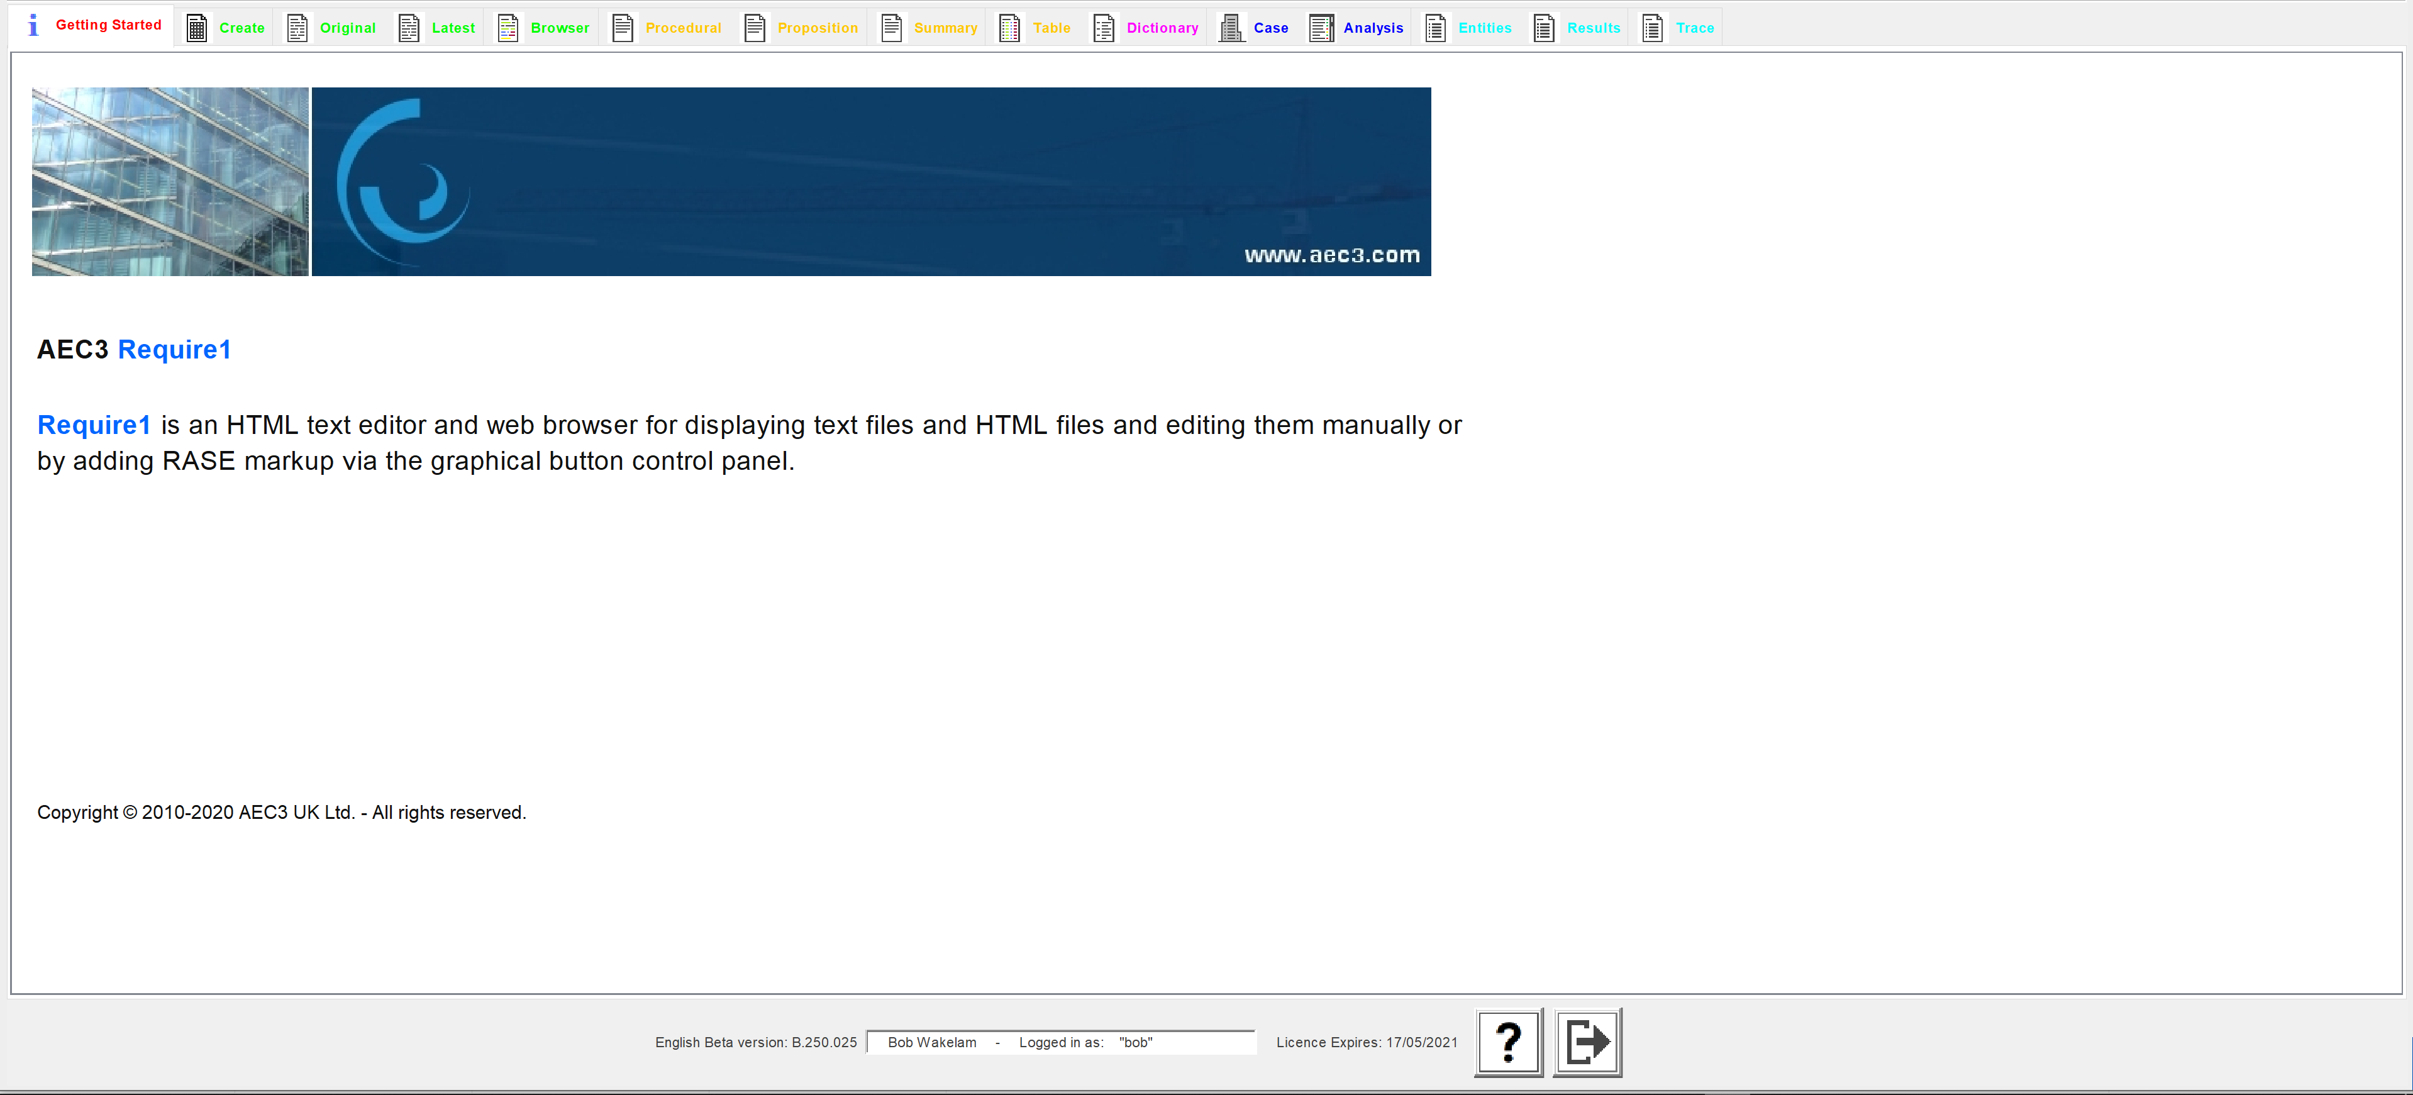Click the Case tab's building icon
The width and height of the screenshot is (2413, 1095).
(x=1231, y=28)
